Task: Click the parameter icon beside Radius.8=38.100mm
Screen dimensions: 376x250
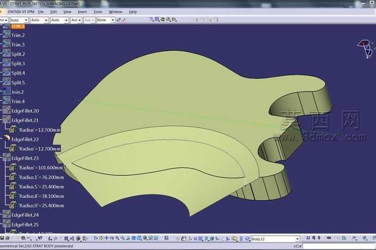Action: pos(13,196)
